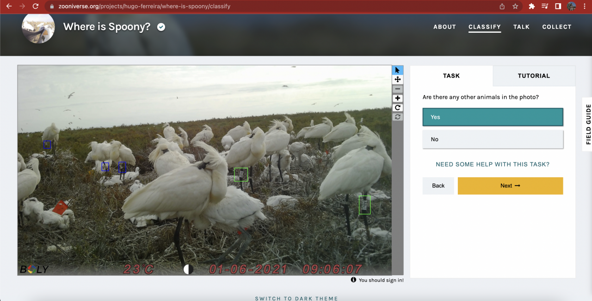Go forward in browser history

[x=22, y=6]
